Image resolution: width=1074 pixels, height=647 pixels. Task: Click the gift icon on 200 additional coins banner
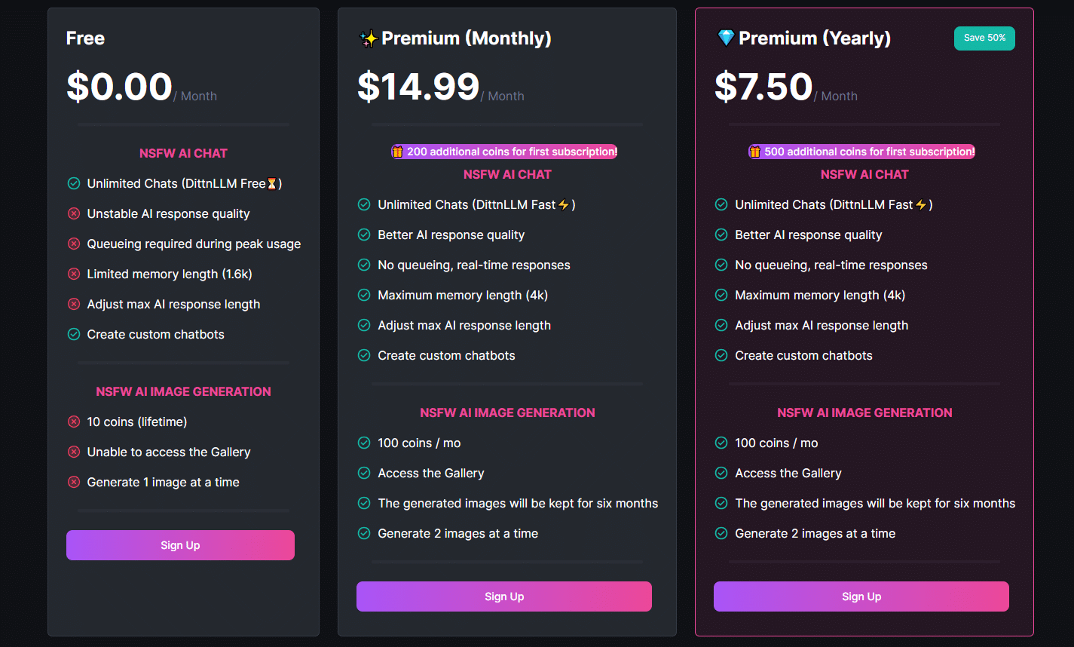398,152
